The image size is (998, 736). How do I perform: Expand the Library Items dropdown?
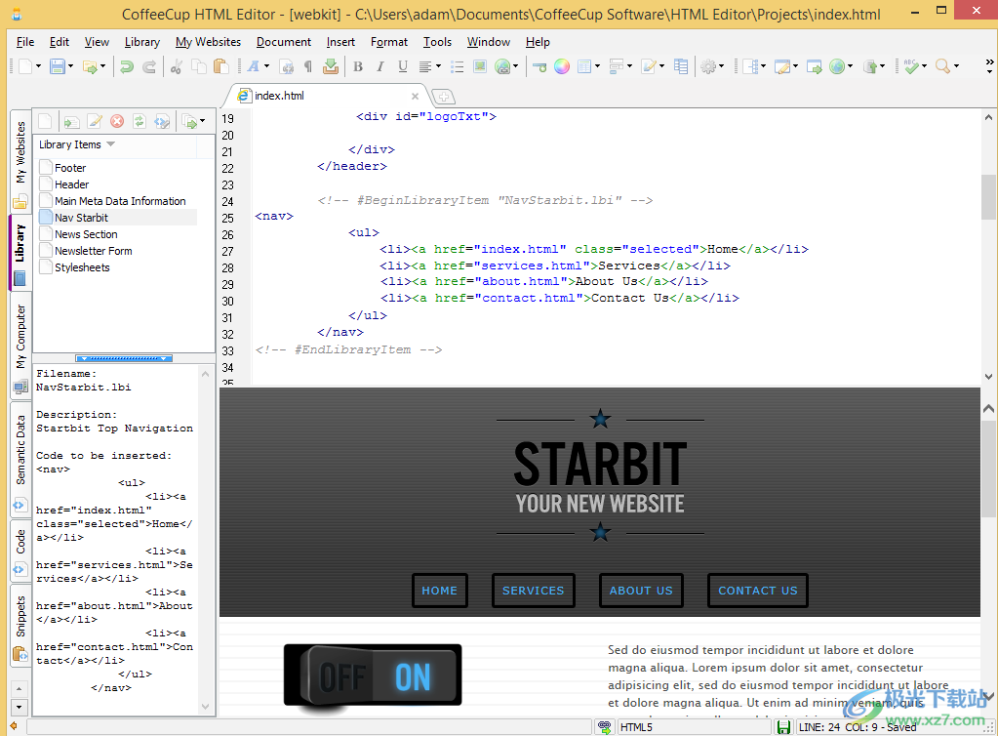111,144
